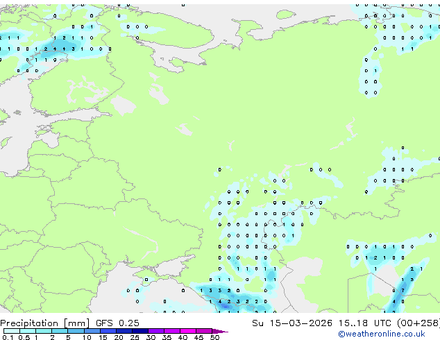Click the "GFS 0.25" model label
The image size is (440, 340).
pos(117,323)
